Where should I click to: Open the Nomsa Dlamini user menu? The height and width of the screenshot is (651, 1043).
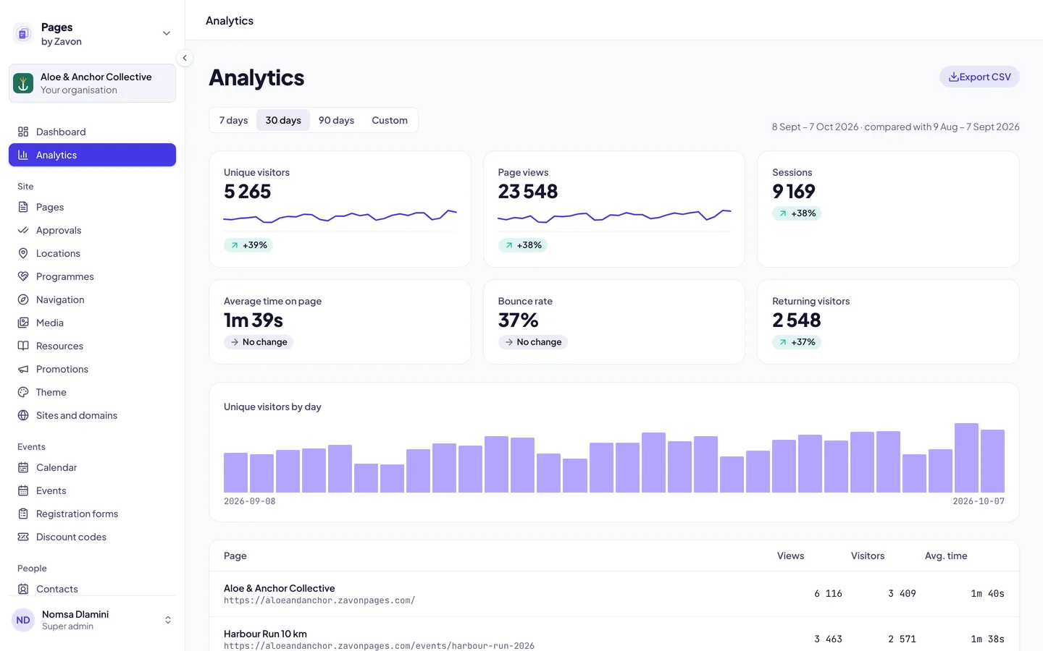(92, 620)
